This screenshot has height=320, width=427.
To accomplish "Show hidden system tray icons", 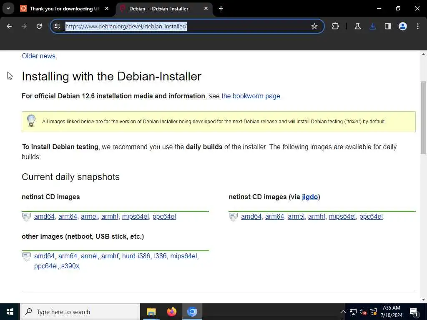I will tap(343, 312).
